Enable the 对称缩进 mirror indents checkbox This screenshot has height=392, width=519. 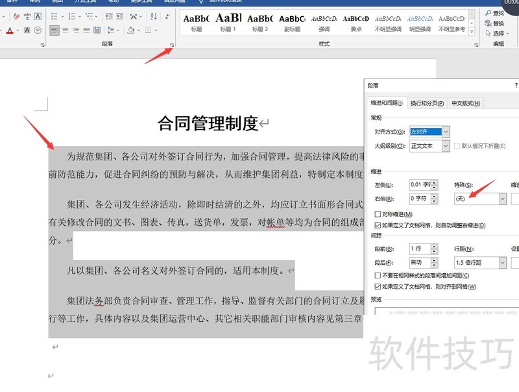click(378, 214)
